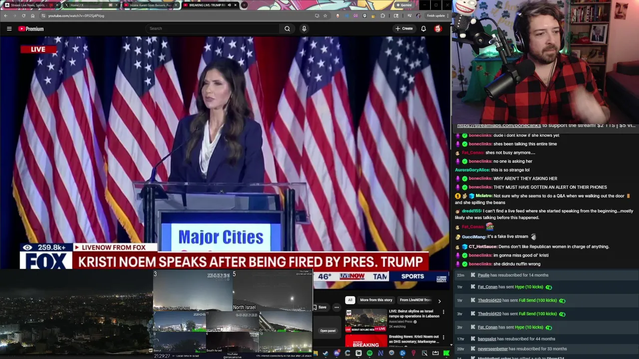The height and width of the screenshot is (359, 639).
Task: Show next filter chips with right chevron
Action: coord(439,301)
